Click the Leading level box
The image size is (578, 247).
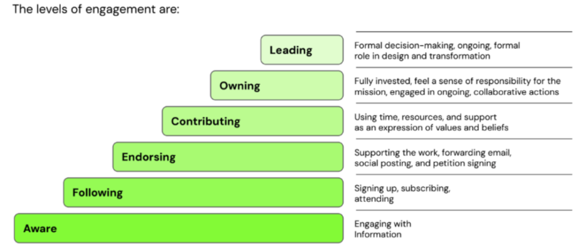(x=301, y=50)
